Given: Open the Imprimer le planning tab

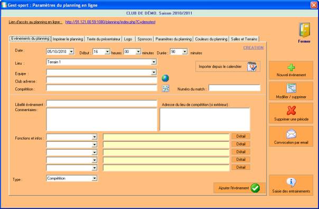Looking at the screenshot, I should [x=68, y=39].
